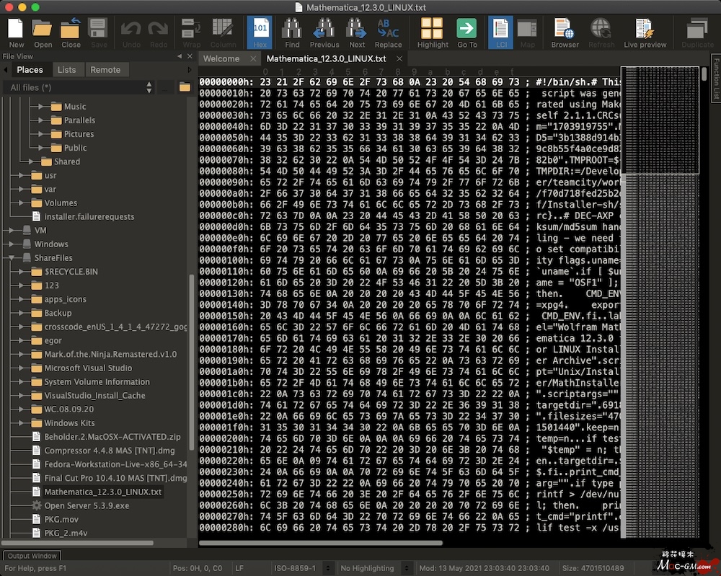Select Fedora-Workstation-Live file in the tree
The height and width of the screenshot is (576, 721).
108,464
